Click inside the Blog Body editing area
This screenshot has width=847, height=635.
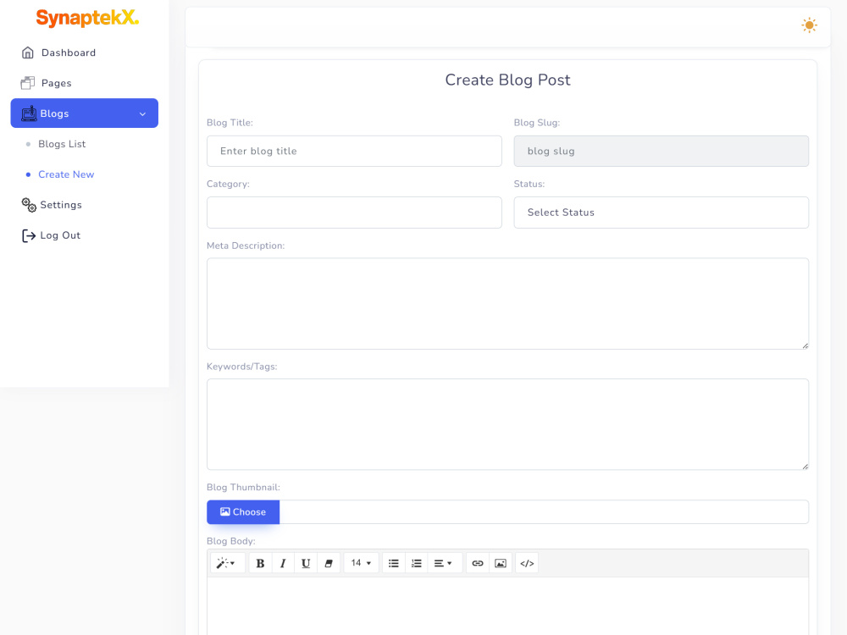click(507, 606)
